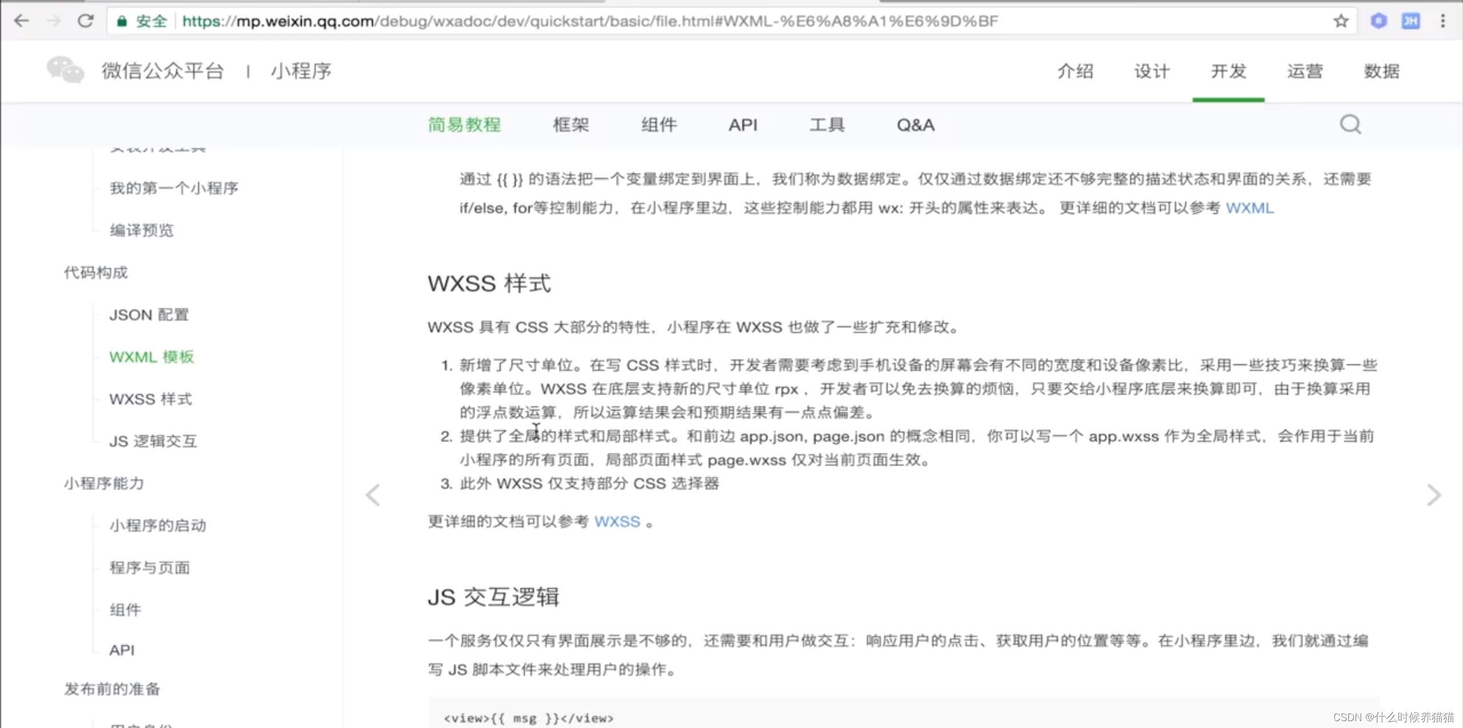Click the WeChat logo icon
This screenshot has width=1463, height=728.
[65, 70]
